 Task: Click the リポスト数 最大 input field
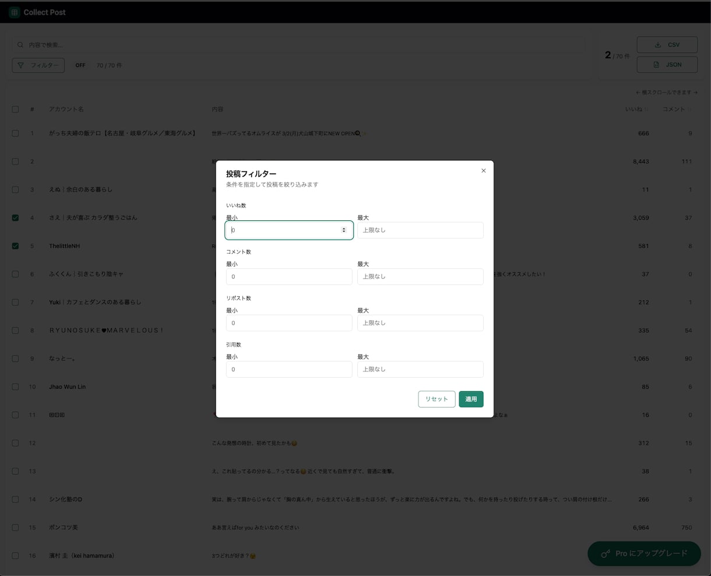pyautogui.click(x=420, y=323)
